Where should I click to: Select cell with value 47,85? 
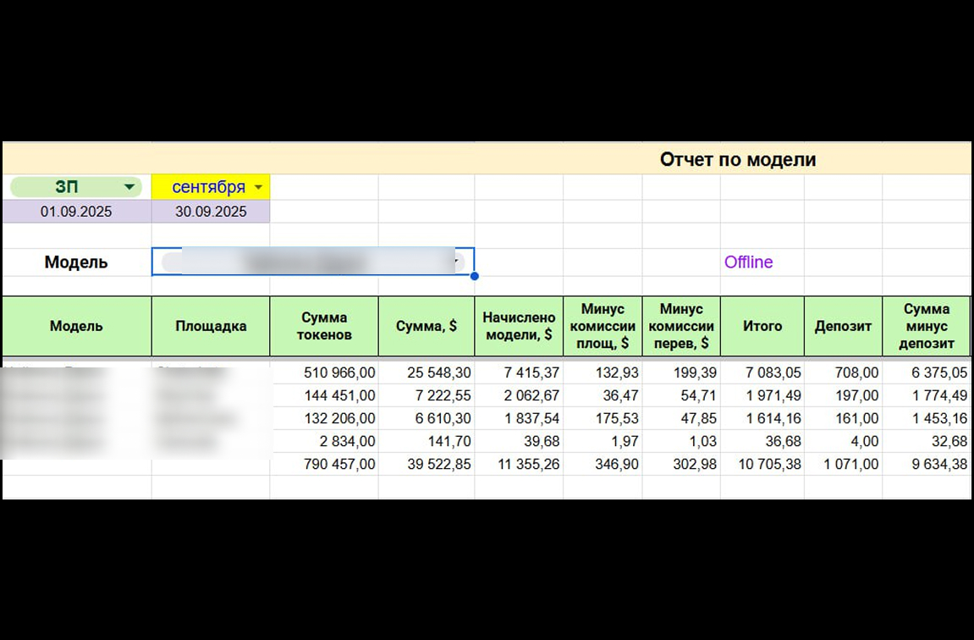pos(681,419)
